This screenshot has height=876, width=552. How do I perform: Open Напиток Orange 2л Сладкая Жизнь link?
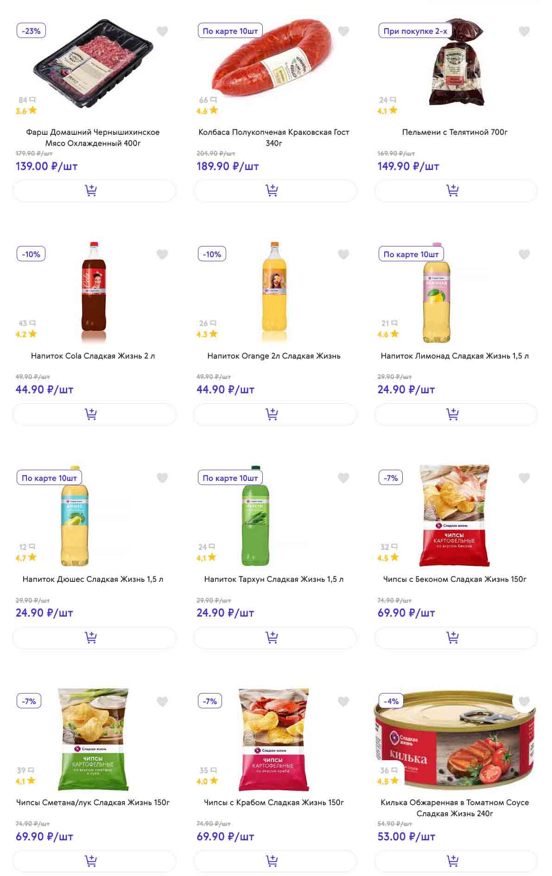(x=274, y=356)
